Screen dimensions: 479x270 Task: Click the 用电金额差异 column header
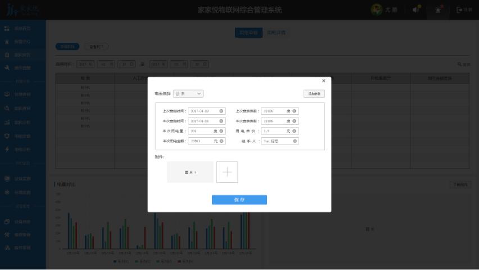[x=440, y=78]
